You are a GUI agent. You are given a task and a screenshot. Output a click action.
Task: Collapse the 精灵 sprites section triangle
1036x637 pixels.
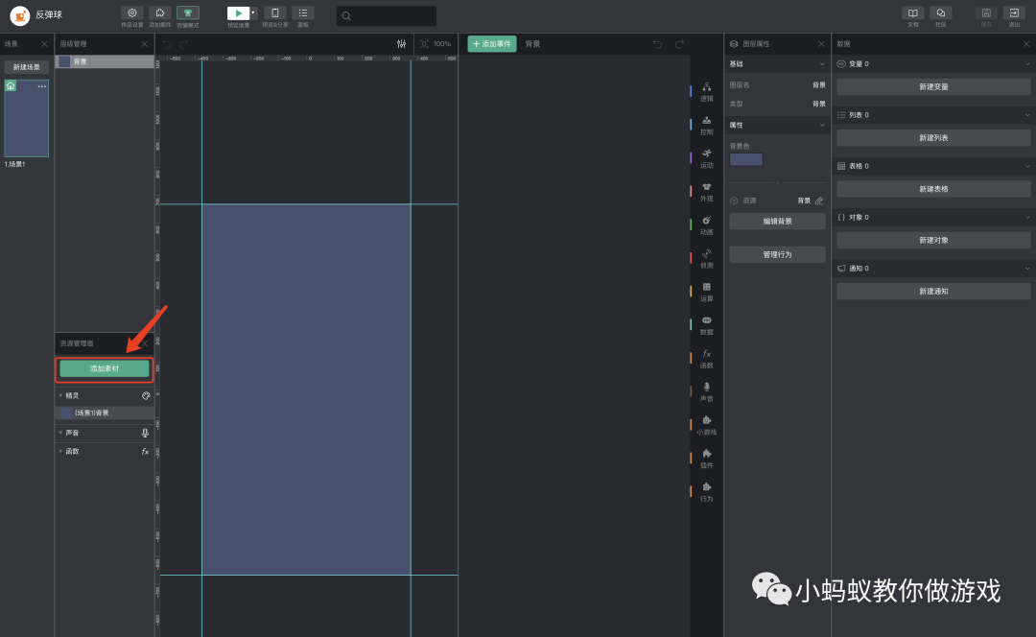(x=60, y=396)
